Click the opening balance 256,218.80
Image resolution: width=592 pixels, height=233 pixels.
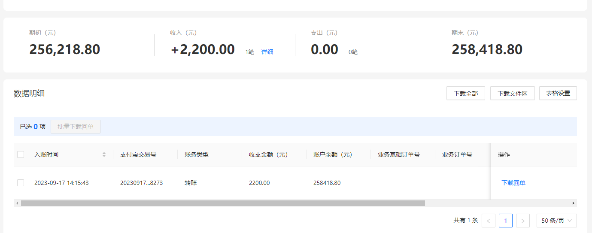pos(65,49)
